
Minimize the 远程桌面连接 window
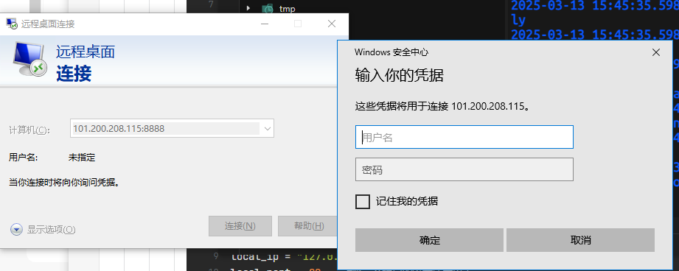[264, 24]
